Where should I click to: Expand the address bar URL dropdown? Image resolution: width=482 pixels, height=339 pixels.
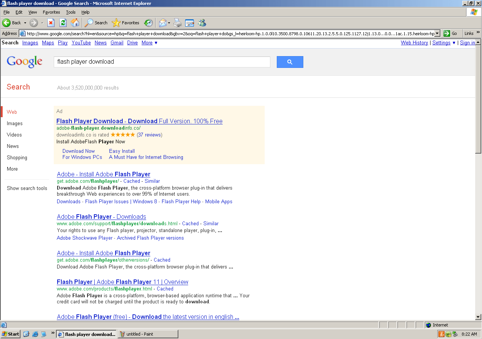[437, 33]
